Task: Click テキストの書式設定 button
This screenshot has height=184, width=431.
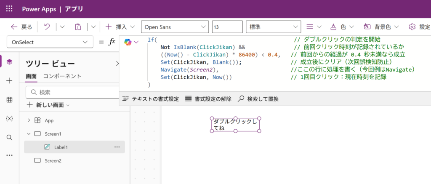Action: [150, 99]
